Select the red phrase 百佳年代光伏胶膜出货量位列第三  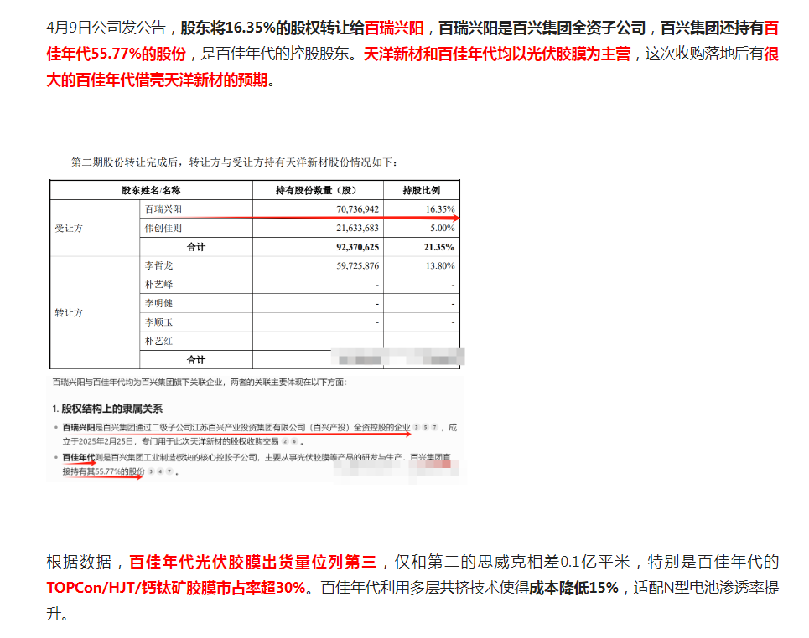(x=253, y=562)
